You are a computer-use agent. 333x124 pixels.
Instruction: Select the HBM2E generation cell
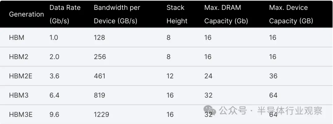[21, 76]
